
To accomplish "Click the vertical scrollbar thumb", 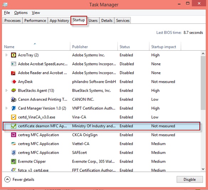I will tap(203, 83).
